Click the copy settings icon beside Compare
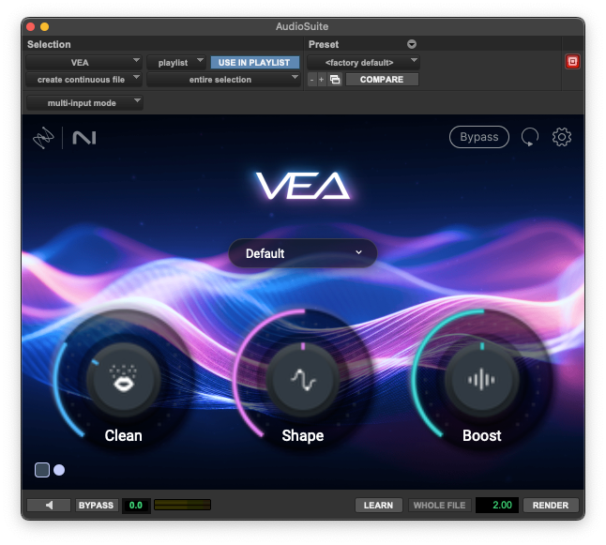Viewport: 606px width, 545px height. click(335, 80)
